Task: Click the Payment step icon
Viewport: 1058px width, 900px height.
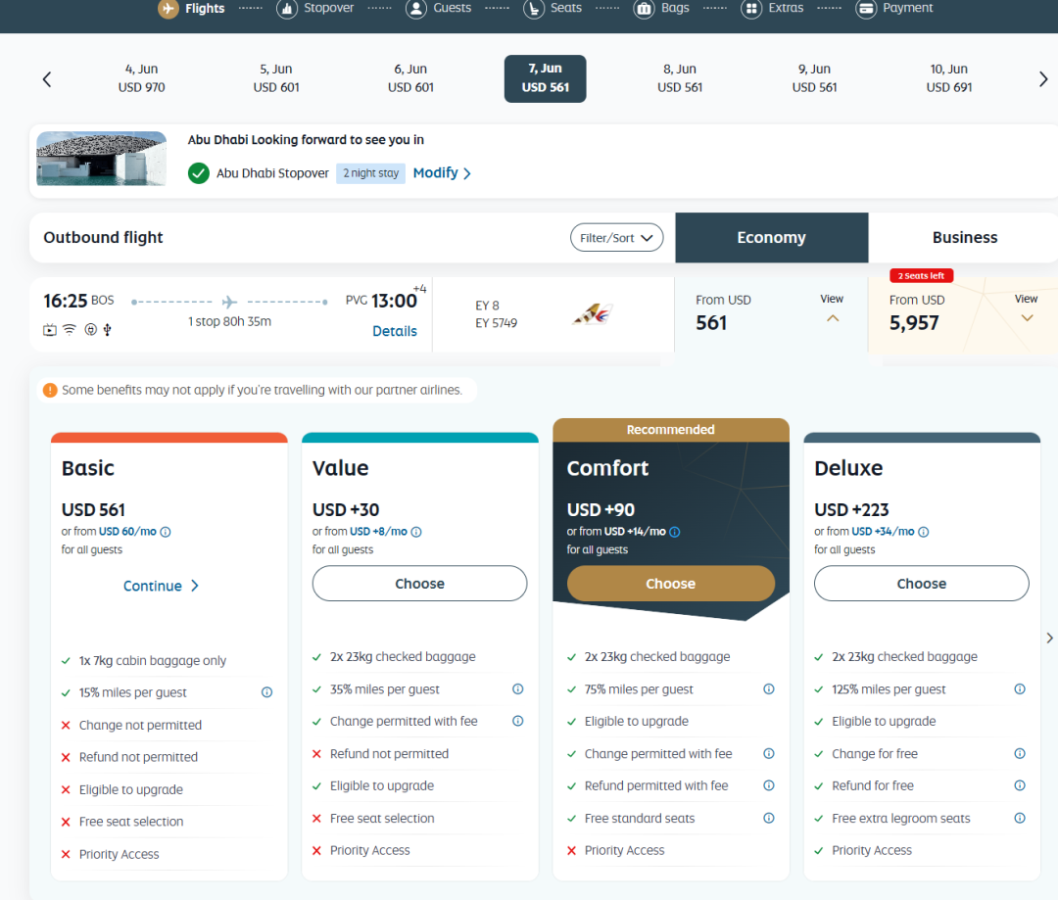Action: click(x=866, y=9)
